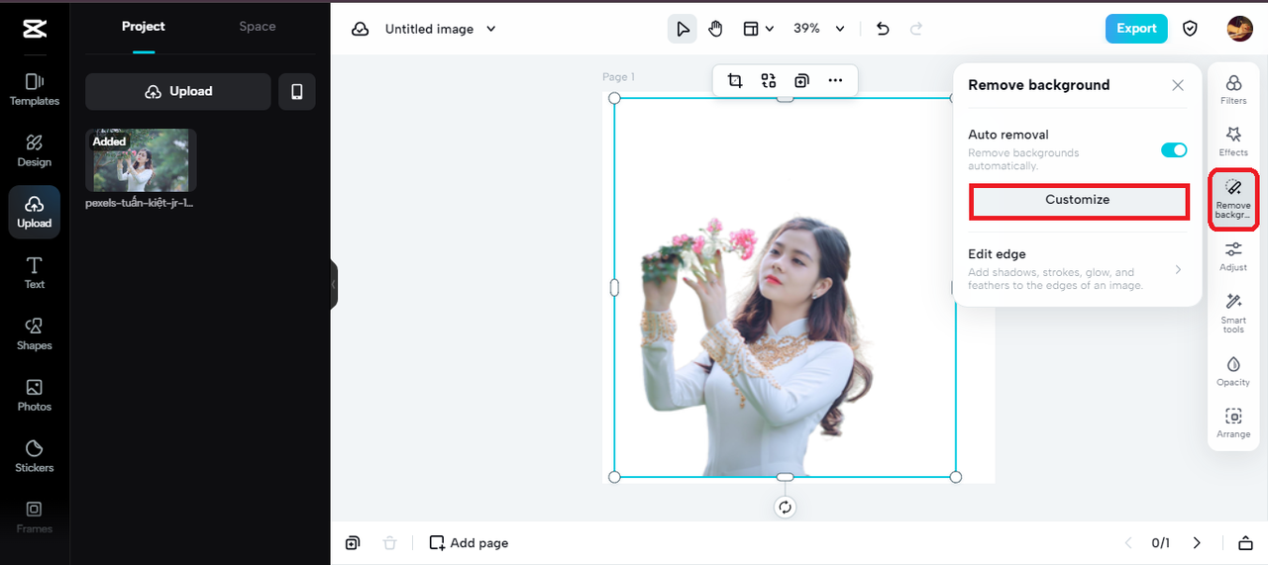The height and width of the screenshot is (565, 1268).
Task: Select the Text tool in sidebar
Action: click(35, 272)
